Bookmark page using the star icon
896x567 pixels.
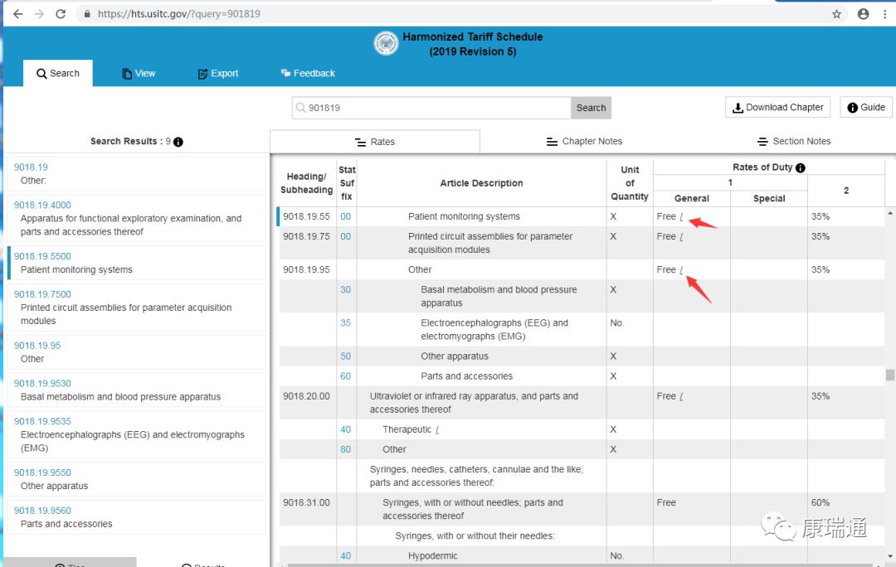(836, 14)
